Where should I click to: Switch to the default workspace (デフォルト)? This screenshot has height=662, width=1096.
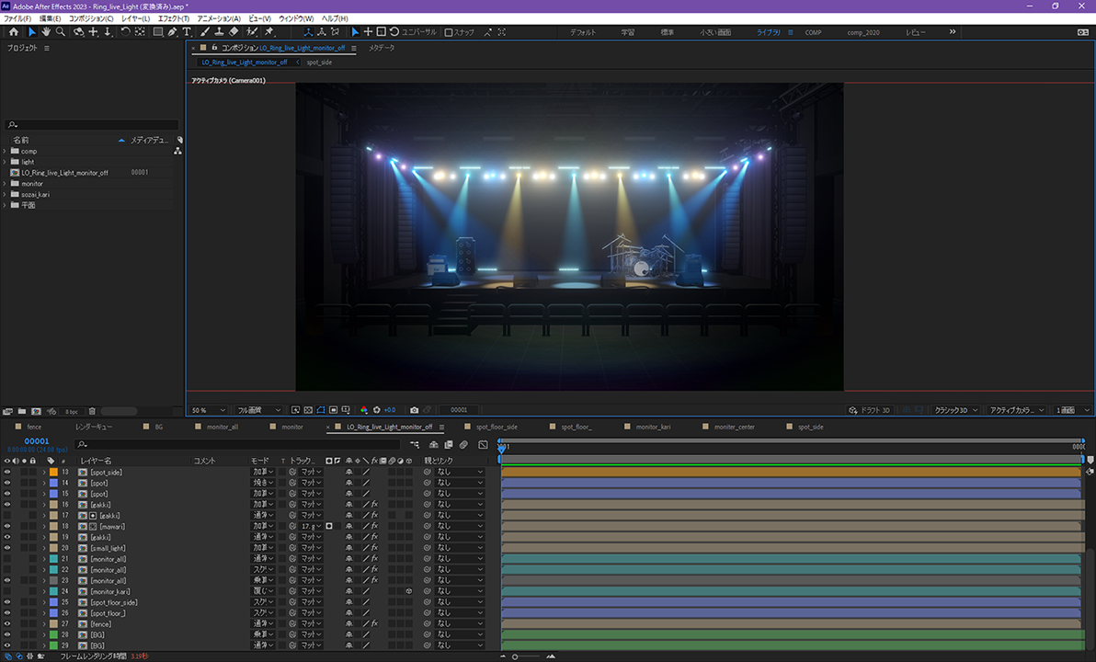coord(582,32)
